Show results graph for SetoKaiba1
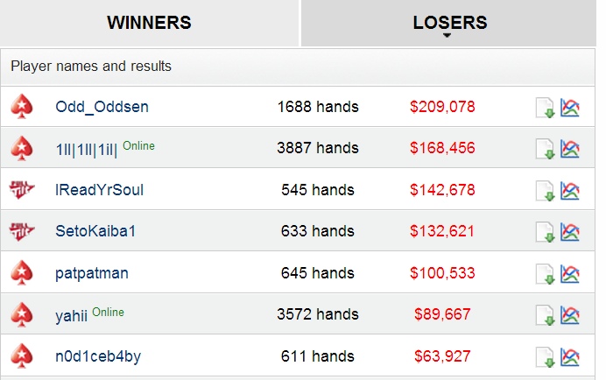 pyautogui.click(x=570, y=232)
